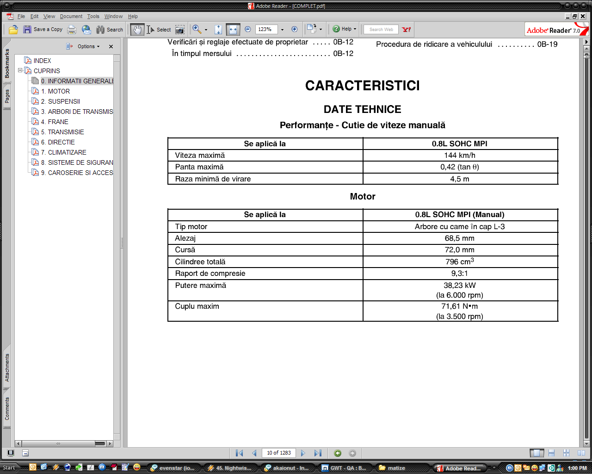Click the Email document icon
The width and height of the screenshot is (592, 474).
point(86,30)
